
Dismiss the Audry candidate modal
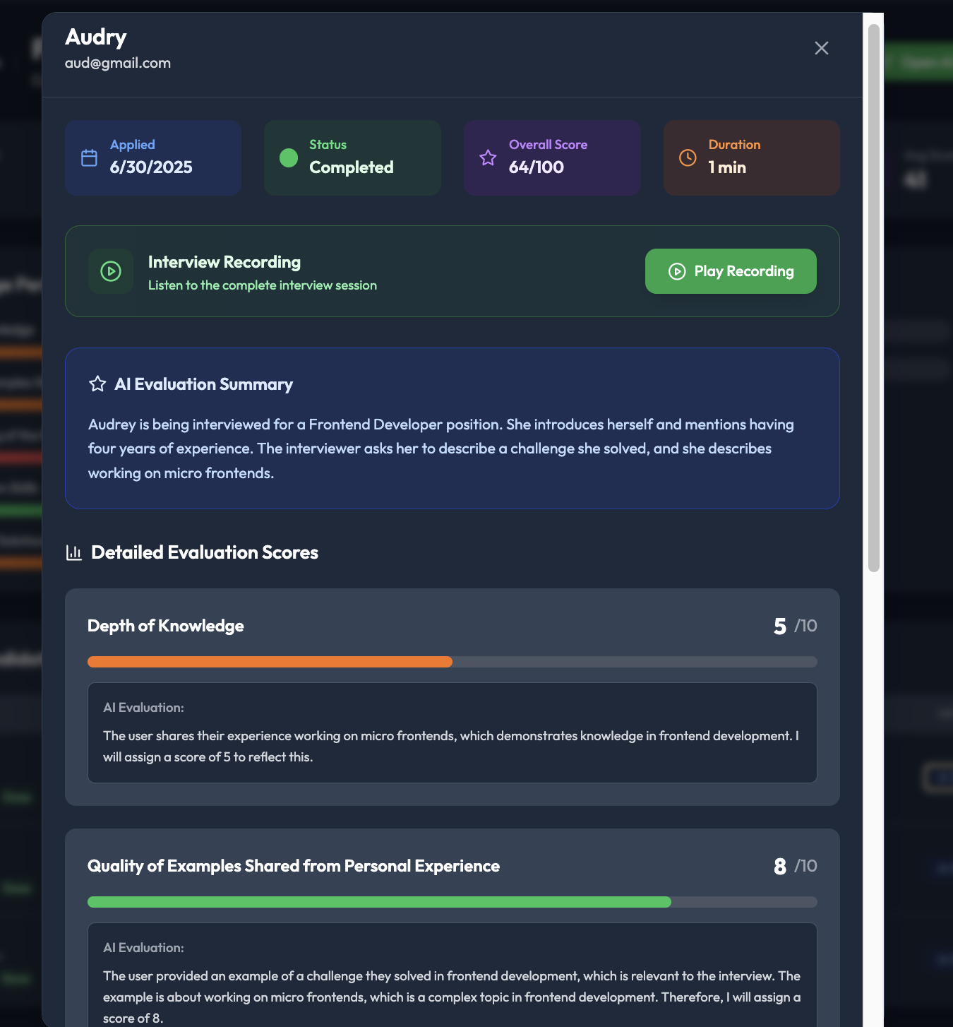coord(821,48)
